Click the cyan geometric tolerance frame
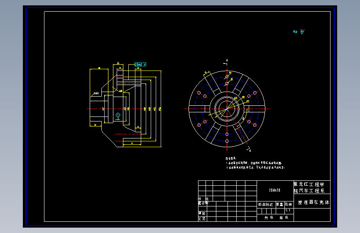The width and height of the screenshot is (360, 233). [140, 64]
